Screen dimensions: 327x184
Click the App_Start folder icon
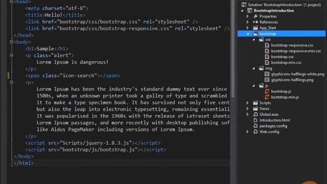255,28
